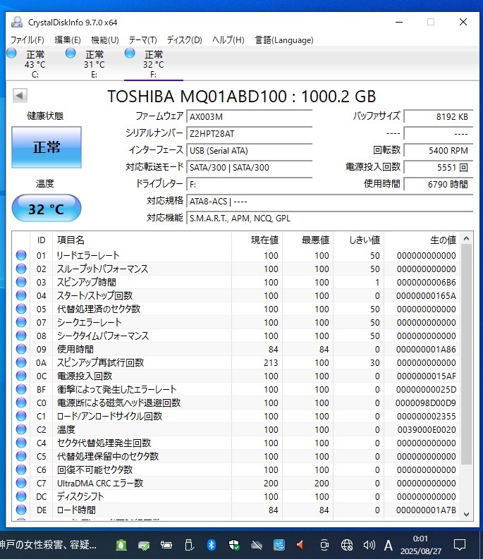Open the ディスク(D) menu
Viewport: 483px width, 559px height.
click(x=185, y=40)
